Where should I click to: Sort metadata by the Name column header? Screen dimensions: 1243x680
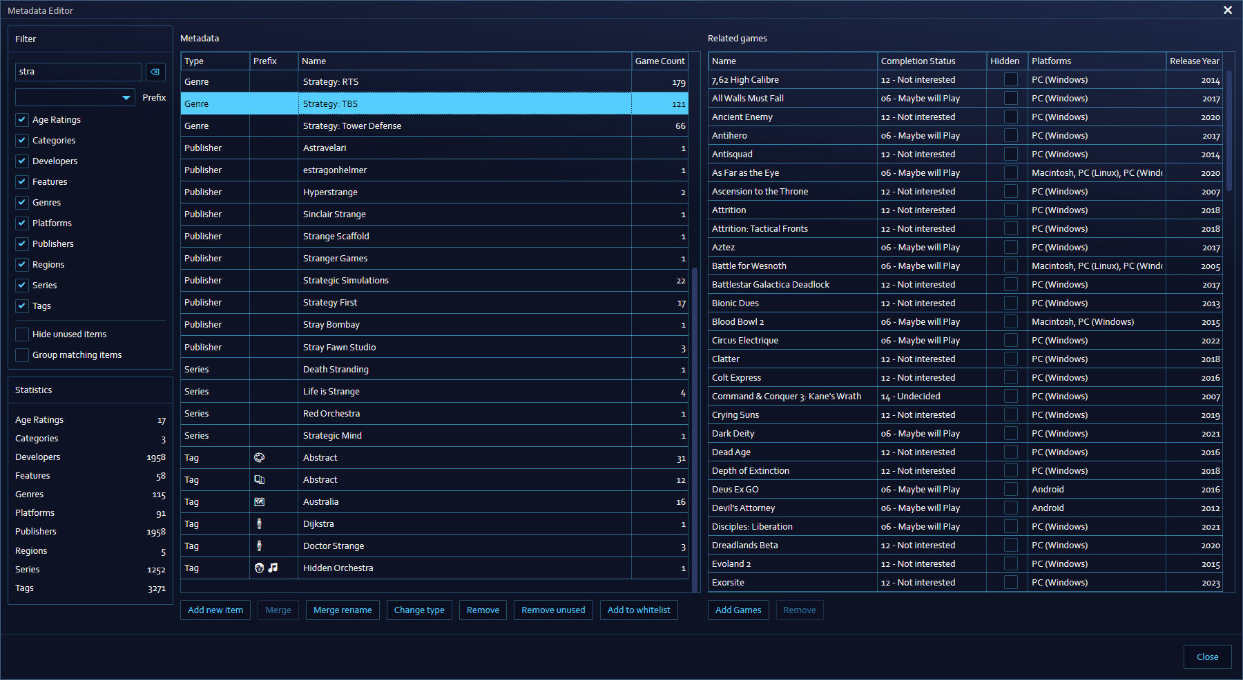point(465,61)
